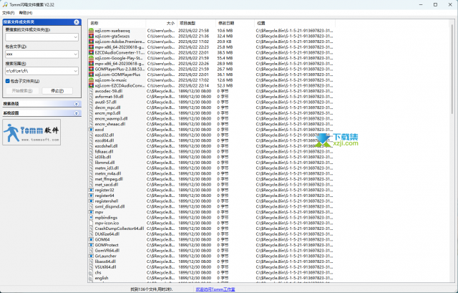Click the application icon of registershell

pyautogui.click(x=91, y=201)
